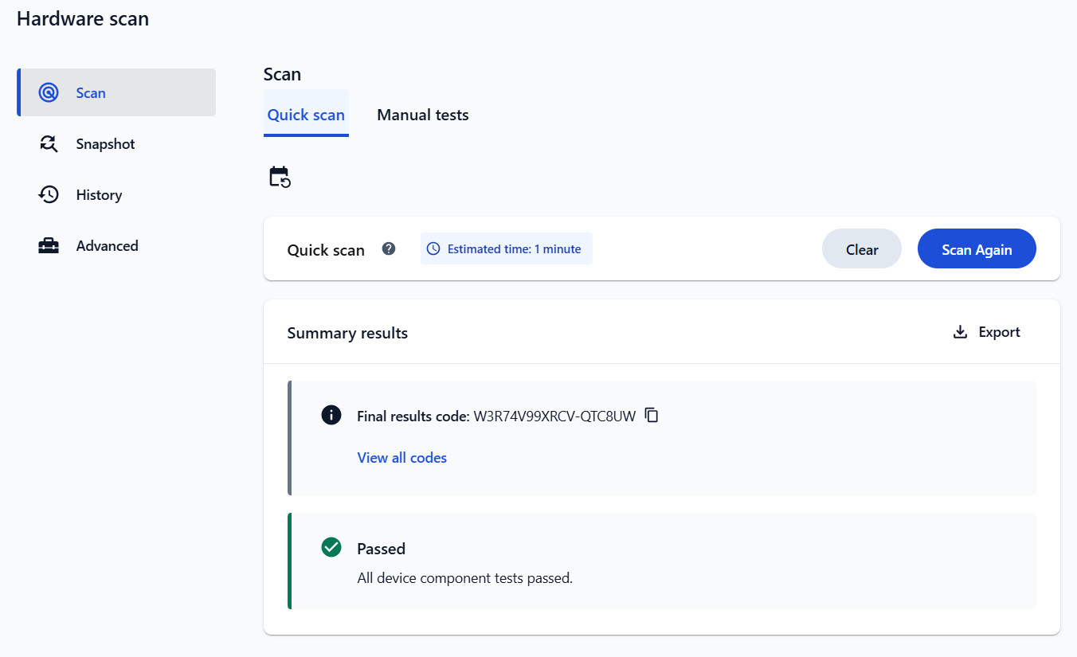Select the W3R74V99XRCV-QTC8UW code text
The width and height of the screenshot is (1077, 657).
[x=554, y=416]
